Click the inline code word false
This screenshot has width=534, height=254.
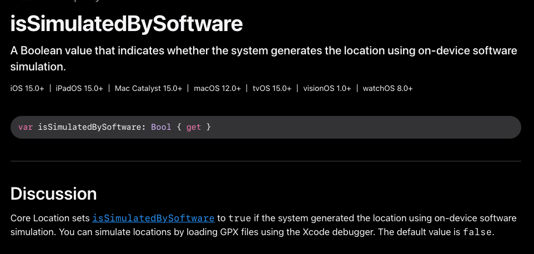(x=477, y=232)
